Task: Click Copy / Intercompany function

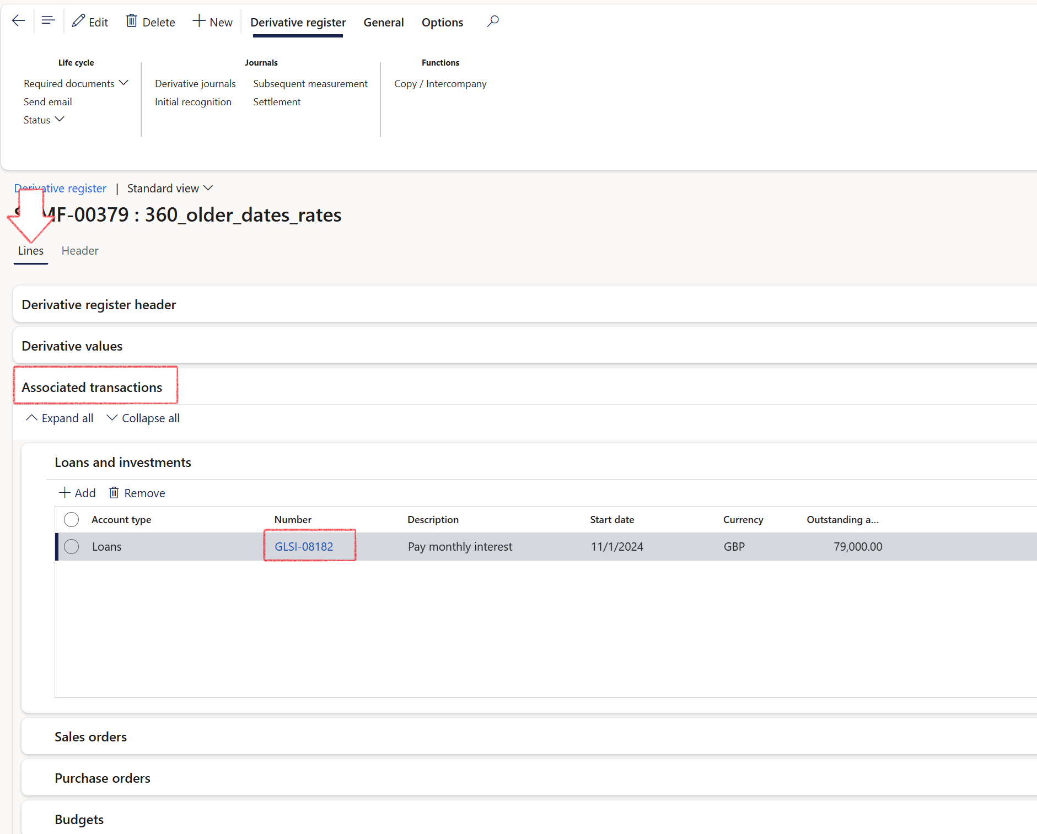Action: [x=440, y=83]
